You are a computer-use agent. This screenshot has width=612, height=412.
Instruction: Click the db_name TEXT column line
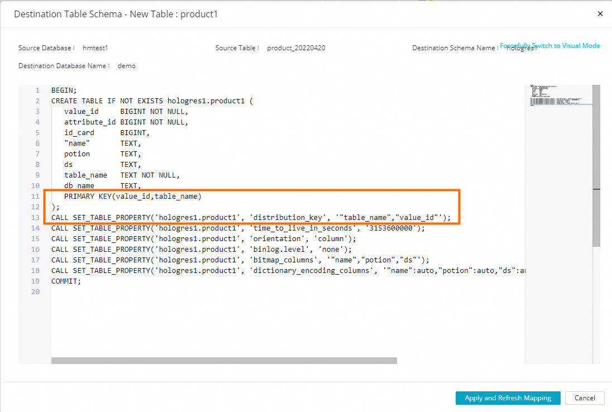103,186
